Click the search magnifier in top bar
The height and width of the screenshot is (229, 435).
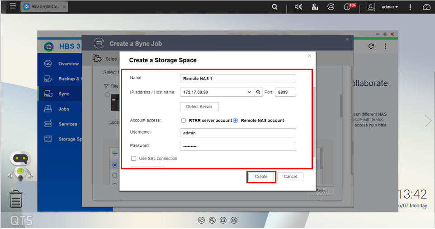tap(274, 7)
